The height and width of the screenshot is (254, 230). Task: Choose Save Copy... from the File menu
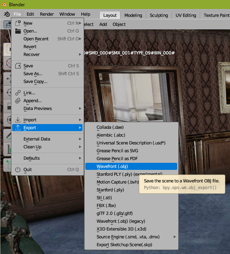point(47,81)
